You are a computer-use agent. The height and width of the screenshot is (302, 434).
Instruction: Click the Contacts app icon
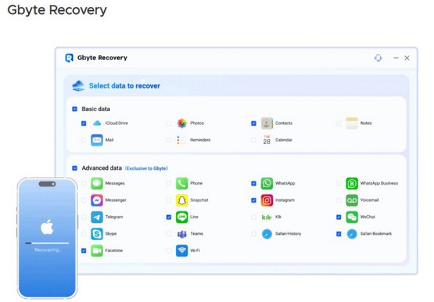(267, 123)
